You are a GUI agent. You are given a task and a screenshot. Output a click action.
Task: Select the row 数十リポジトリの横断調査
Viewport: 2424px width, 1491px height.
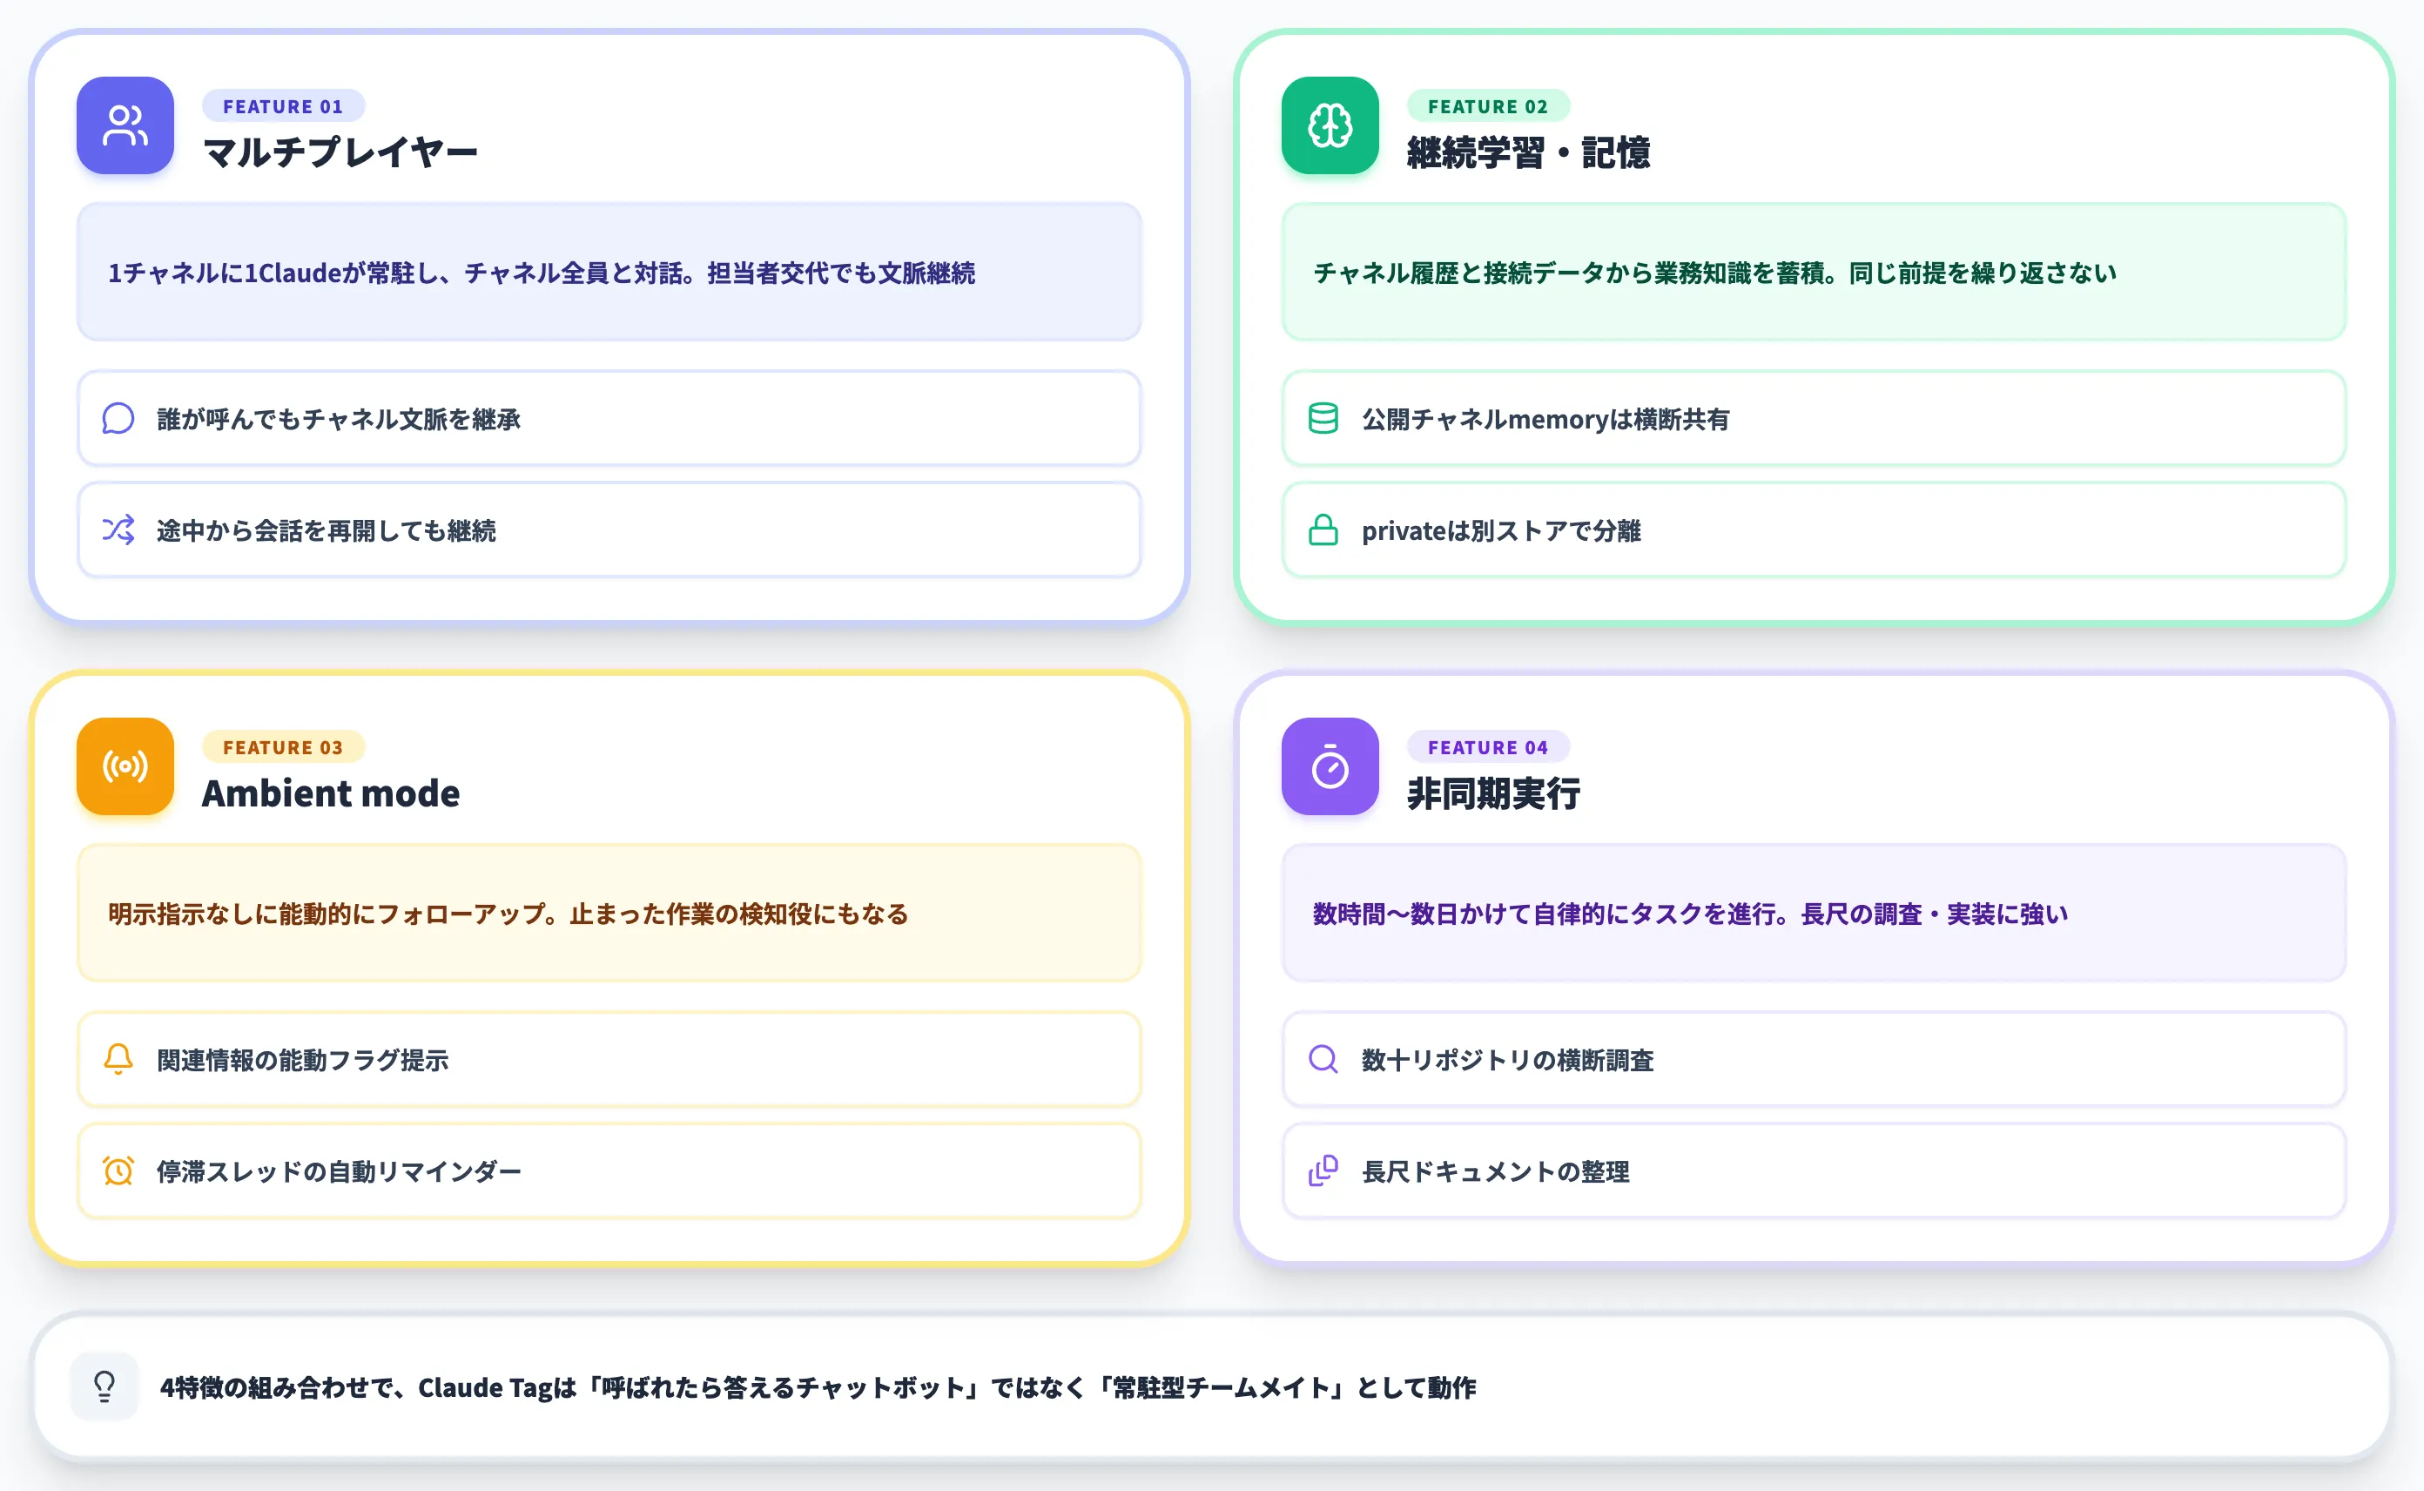click(1814, 1059)
